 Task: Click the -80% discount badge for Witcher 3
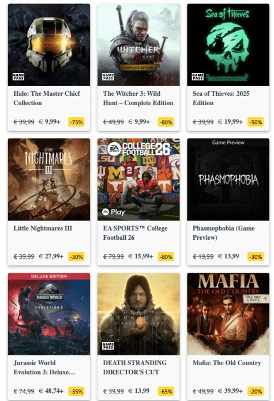166,122
